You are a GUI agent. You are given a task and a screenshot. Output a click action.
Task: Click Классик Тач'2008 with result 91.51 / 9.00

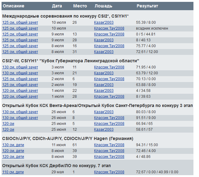(x=109, y=118)
